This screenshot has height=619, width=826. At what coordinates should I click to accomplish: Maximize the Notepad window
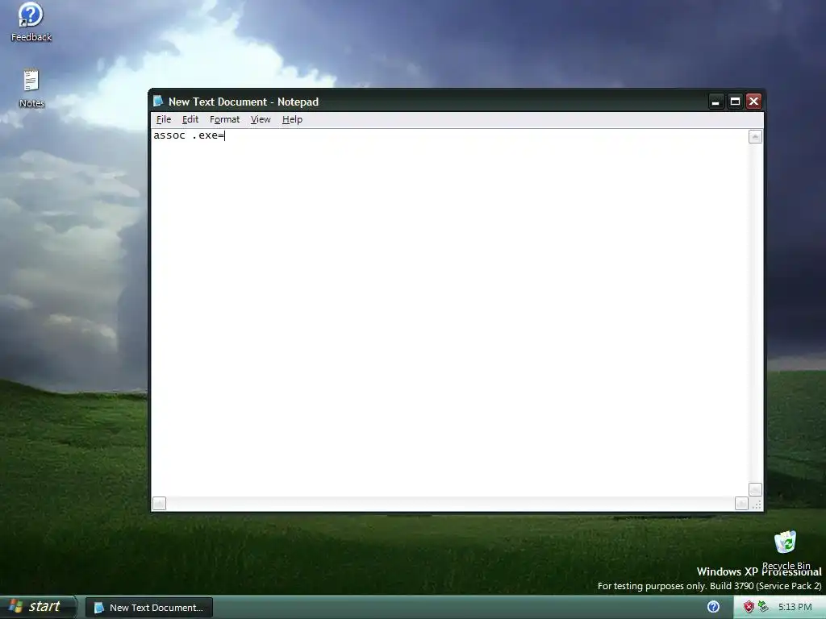pos(735,102)
